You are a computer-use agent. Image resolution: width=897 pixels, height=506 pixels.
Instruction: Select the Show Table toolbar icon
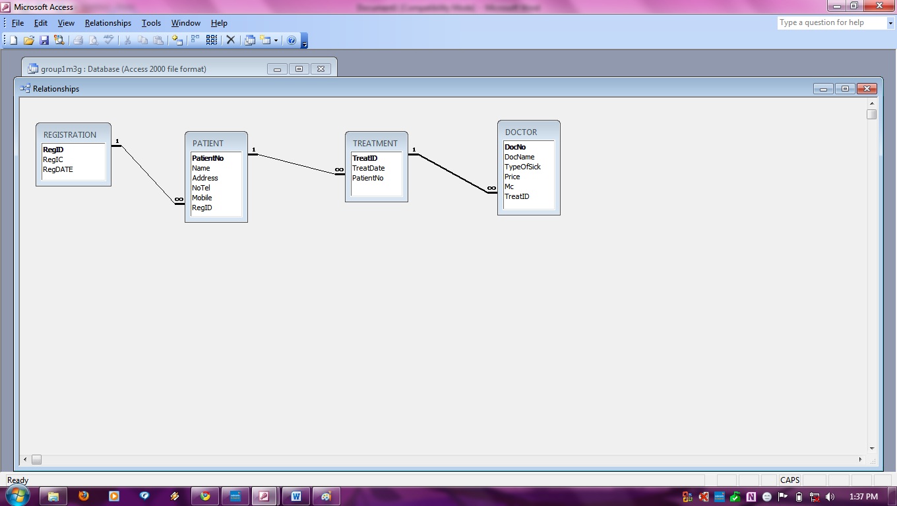(x=176, y=40)
